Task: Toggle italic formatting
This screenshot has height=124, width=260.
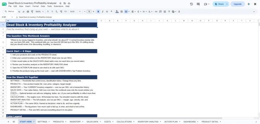Action: tap(103, 12)
